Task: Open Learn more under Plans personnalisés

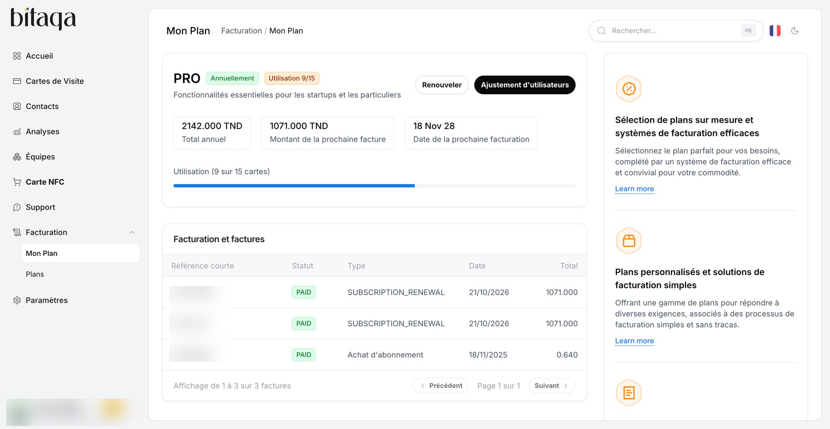Action: [634, 341]
